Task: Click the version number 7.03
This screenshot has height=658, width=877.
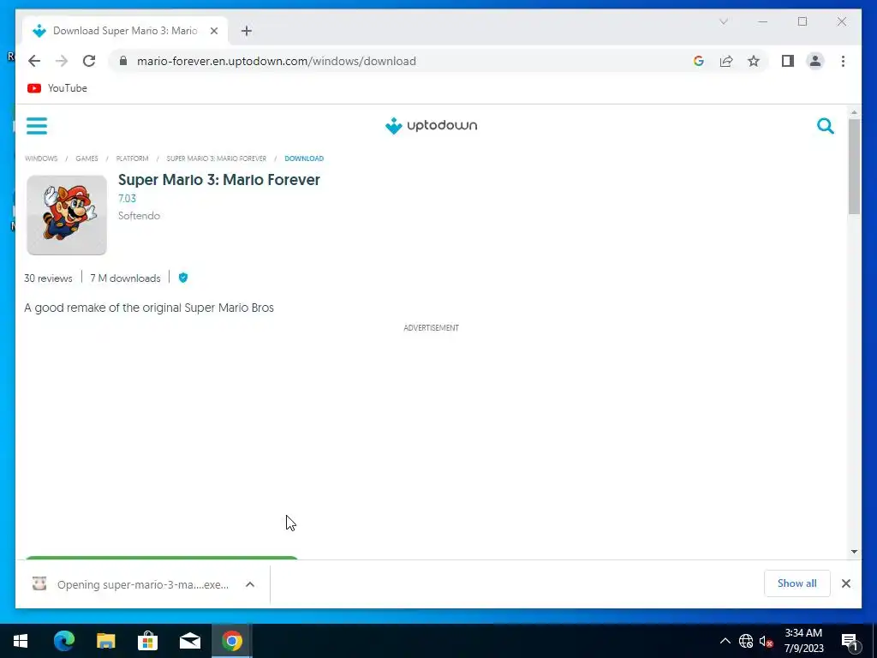Action: (x=127, y=198)
